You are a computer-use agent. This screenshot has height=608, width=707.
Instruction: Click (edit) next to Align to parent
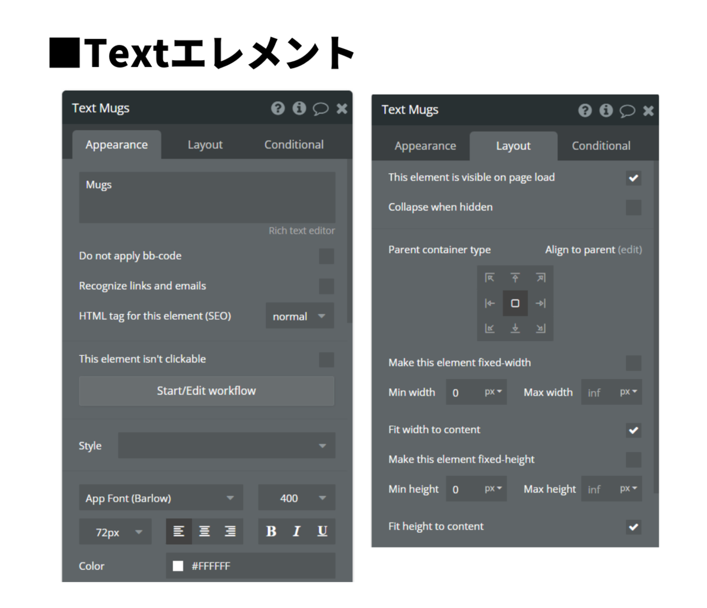tap(630, 250)
